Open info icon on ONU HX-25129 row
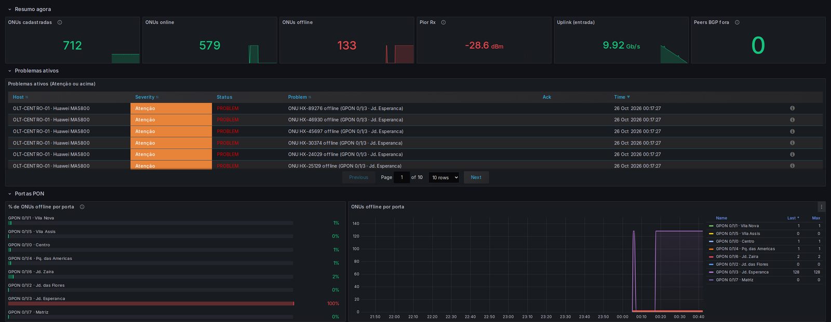 pos(792,166)
